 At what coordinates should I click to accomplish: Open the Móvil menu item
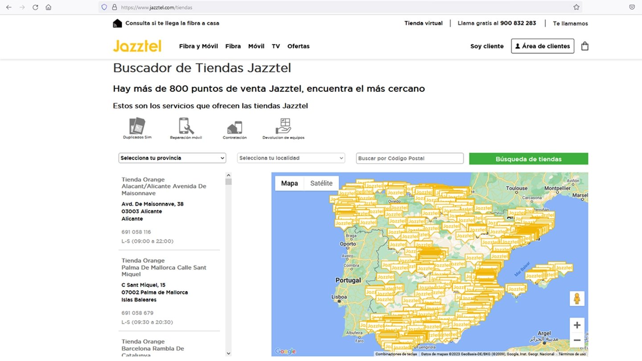click(x=256, y=46)
